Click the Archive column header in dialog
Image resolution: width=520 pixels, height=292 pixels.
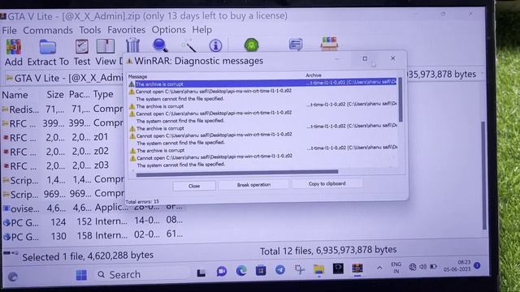click(x=314, y=75)
